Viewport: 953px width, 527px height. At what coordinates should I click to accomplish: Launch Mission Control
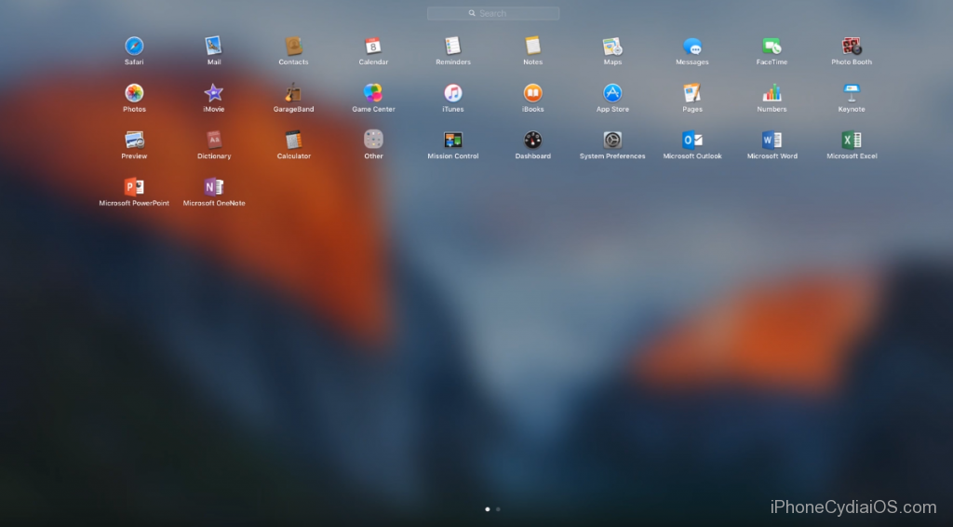453,140
